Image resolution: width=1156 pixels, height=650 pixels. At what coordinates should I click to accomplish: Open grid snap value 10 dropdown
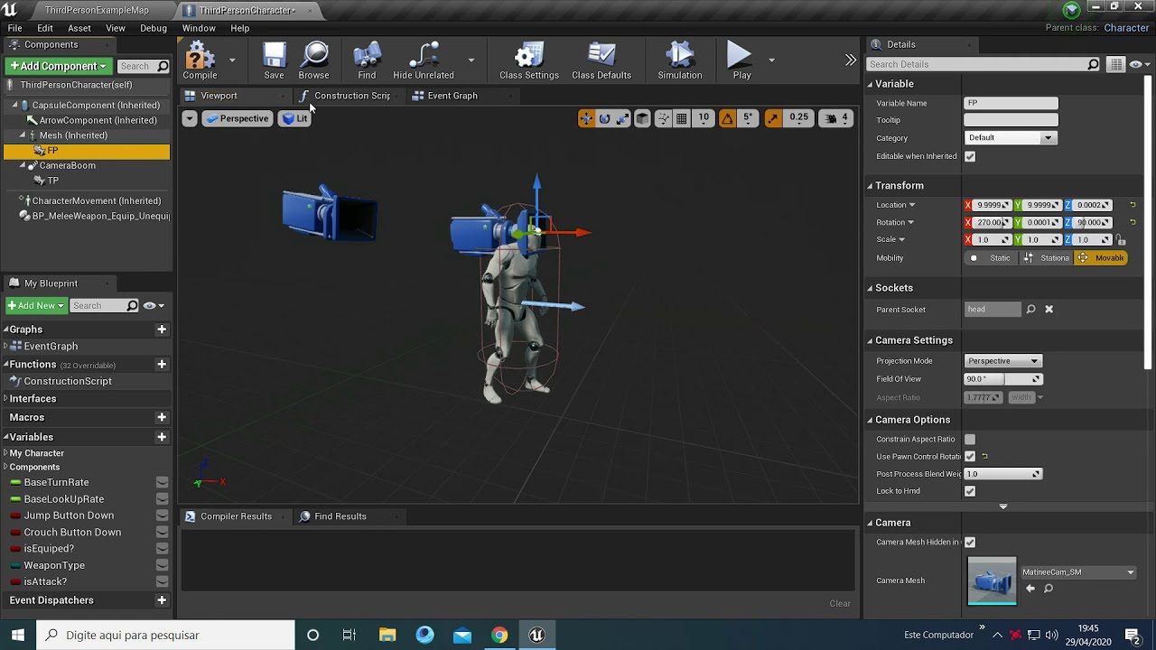[704, 118]
